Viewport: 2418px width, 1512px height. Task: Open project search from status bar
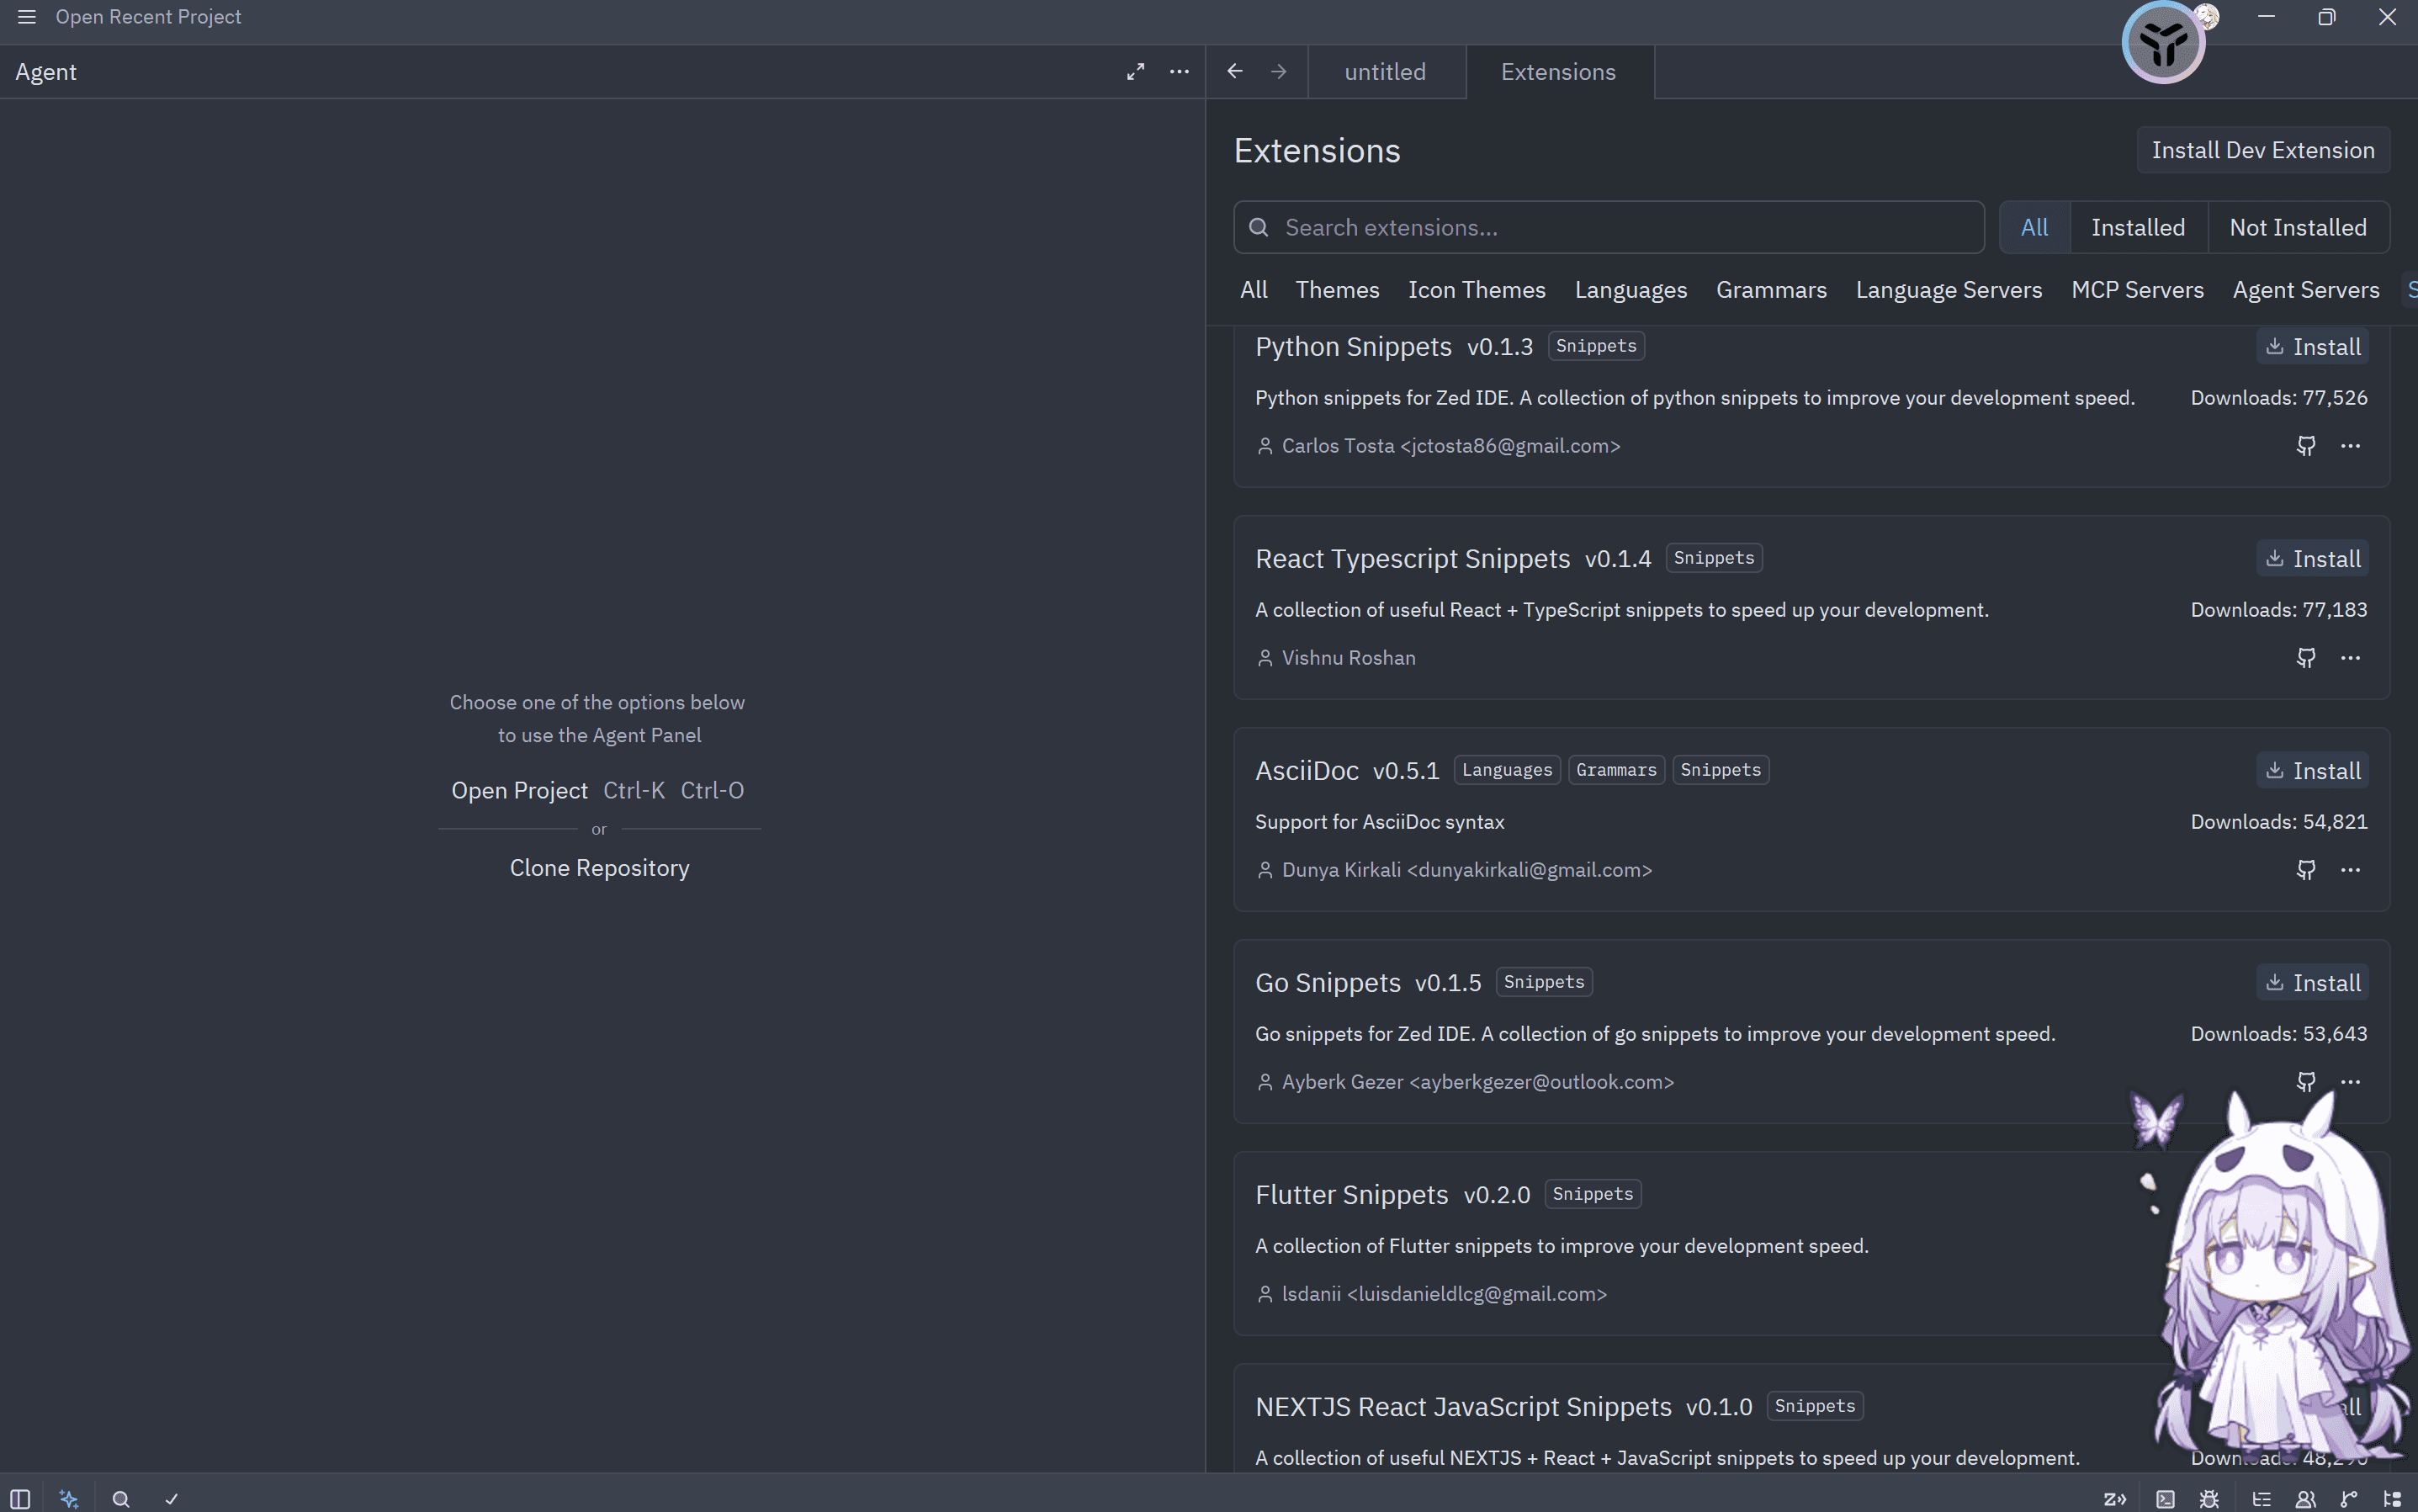point(121,1498)
